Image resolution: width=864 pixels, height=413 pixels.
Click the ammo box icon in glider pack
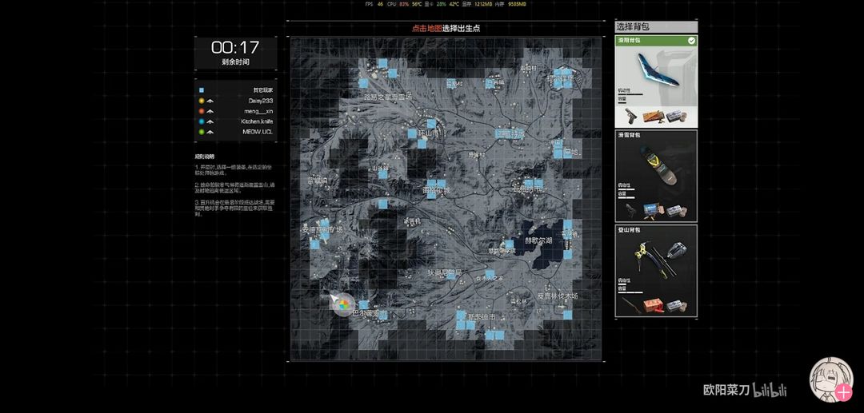coord(654,116)
